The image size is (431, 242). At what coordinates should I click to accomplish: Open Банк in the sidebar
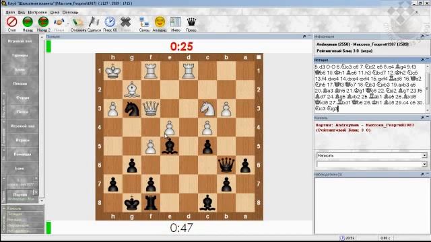[x=20, y=168]
